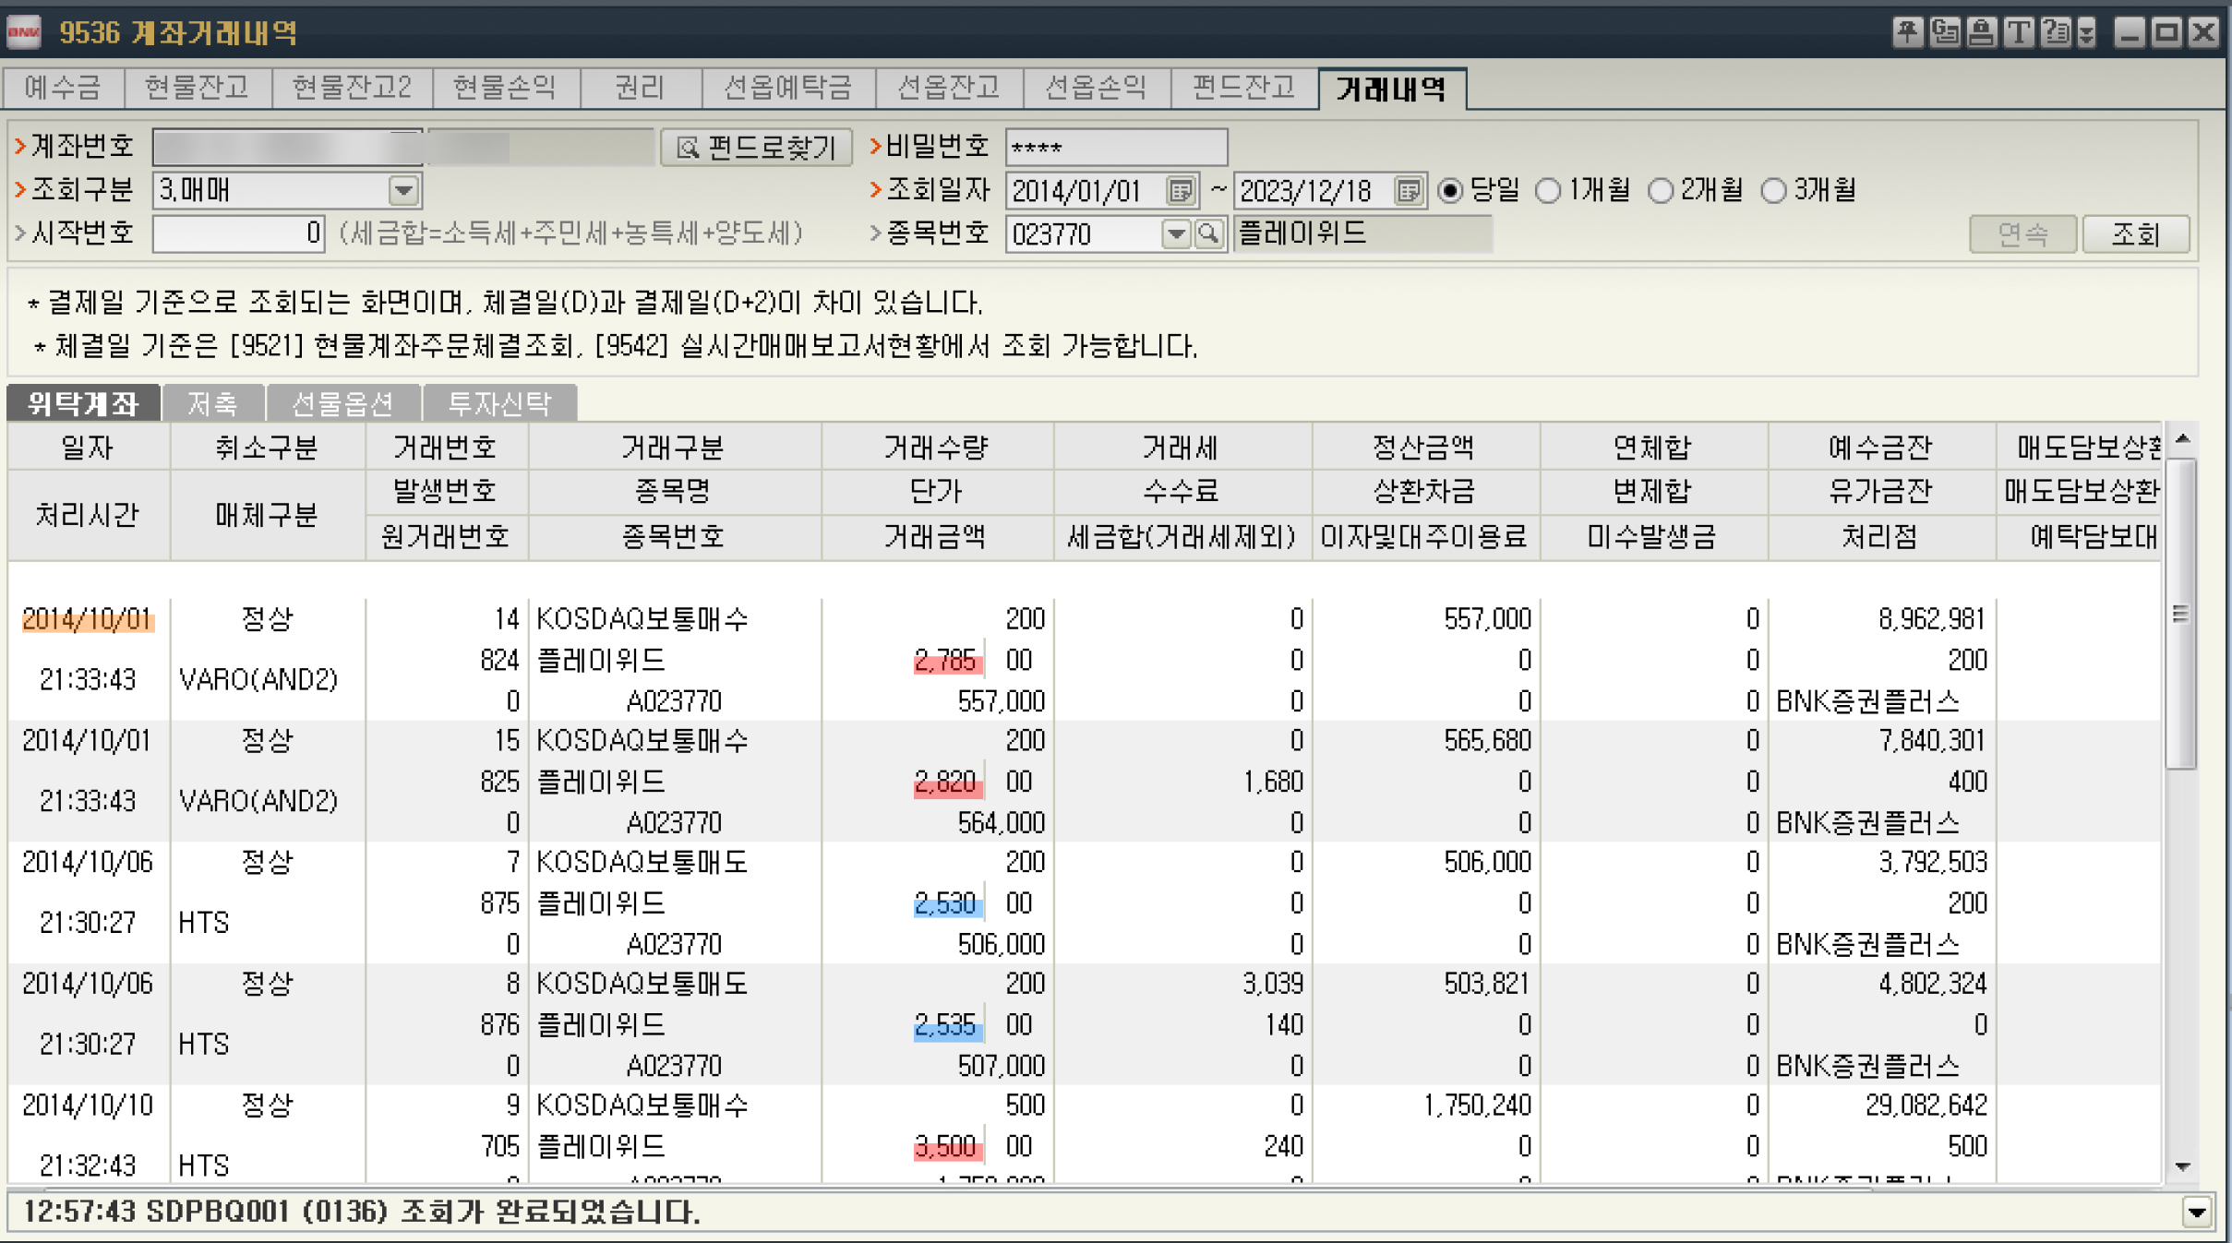Viewport: 2232px width, 1243px height.
Task: Pin the window with the pushpin icon
Action: (x=1907, y=32)
